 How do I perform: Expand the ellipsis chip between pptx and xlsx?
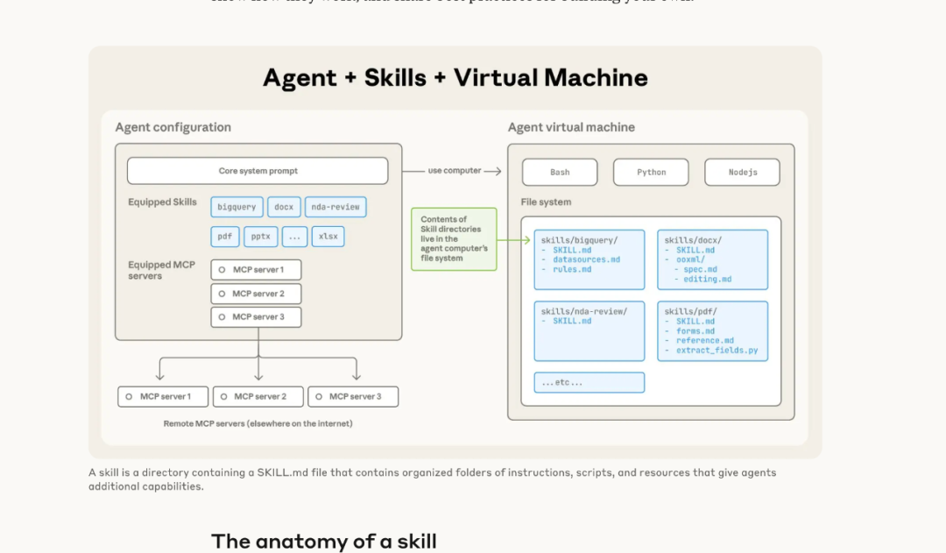pyautogui.click(x=294, y=236)
